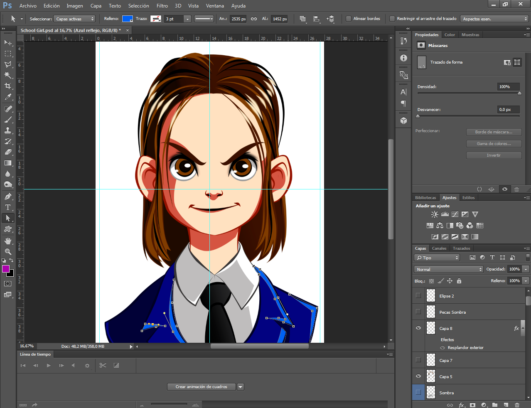
Task: Select the Magic Wand tool
Action: pyautogui.click(x=8, y=75)
